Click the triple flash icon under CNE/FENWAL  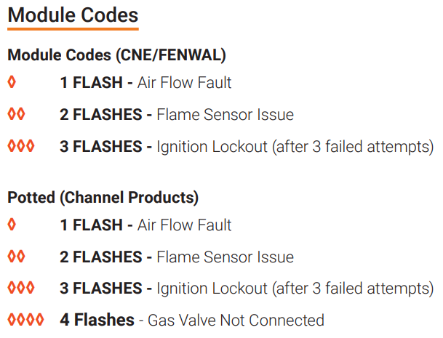[x=21, y=146]
